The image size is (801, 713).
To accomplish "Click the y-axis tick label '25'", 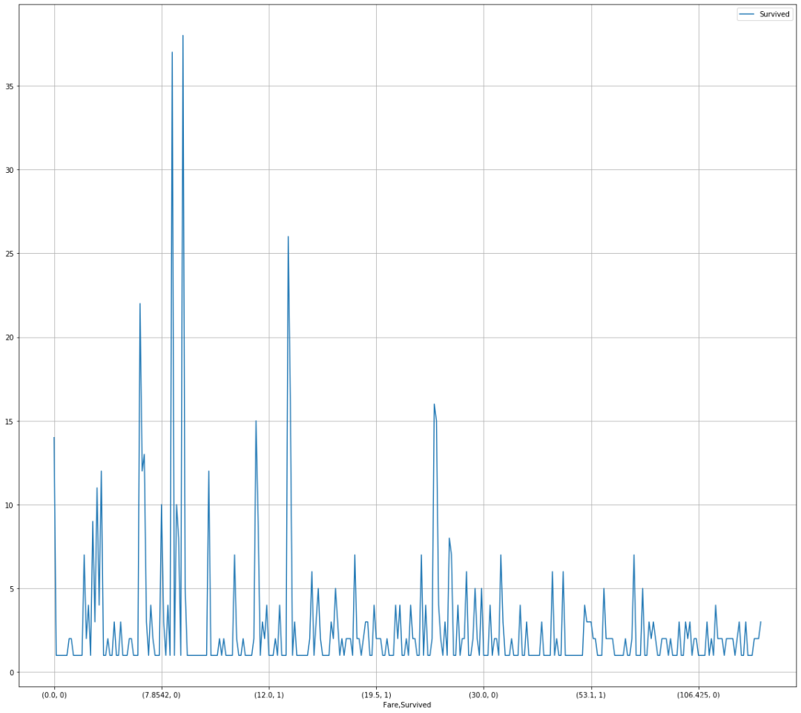I will point(9,254).
